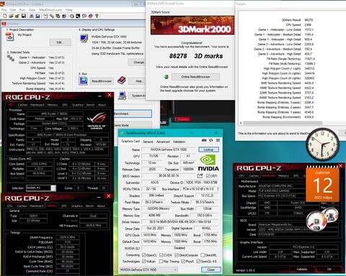Open Caches tab in top CPU-Z window

(x=22, y=105)
